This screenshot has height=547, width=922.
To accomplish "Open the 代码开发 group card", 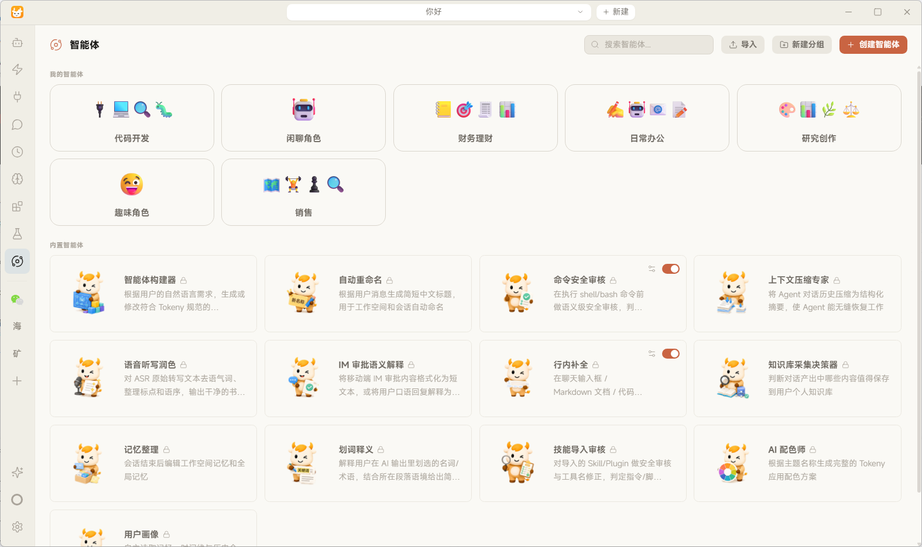I will point(132,118).
